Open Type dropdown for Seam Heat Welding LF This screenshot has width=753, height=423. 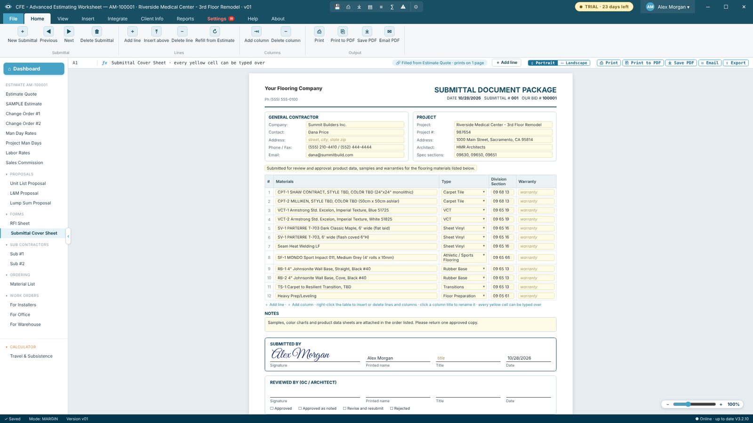464,246
